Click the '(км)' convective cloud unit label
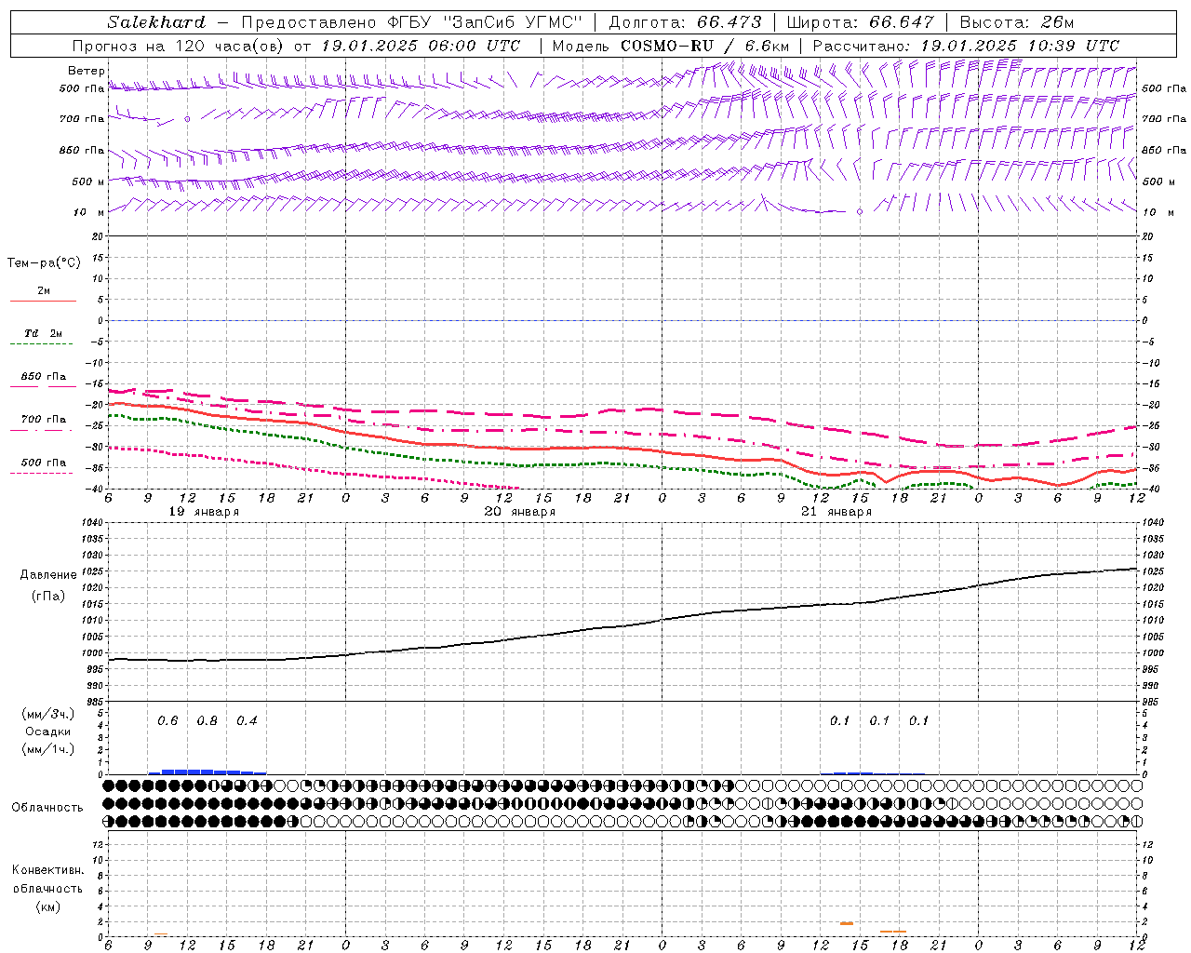The height and width of the screenshot is (953, 1191). 47,906
